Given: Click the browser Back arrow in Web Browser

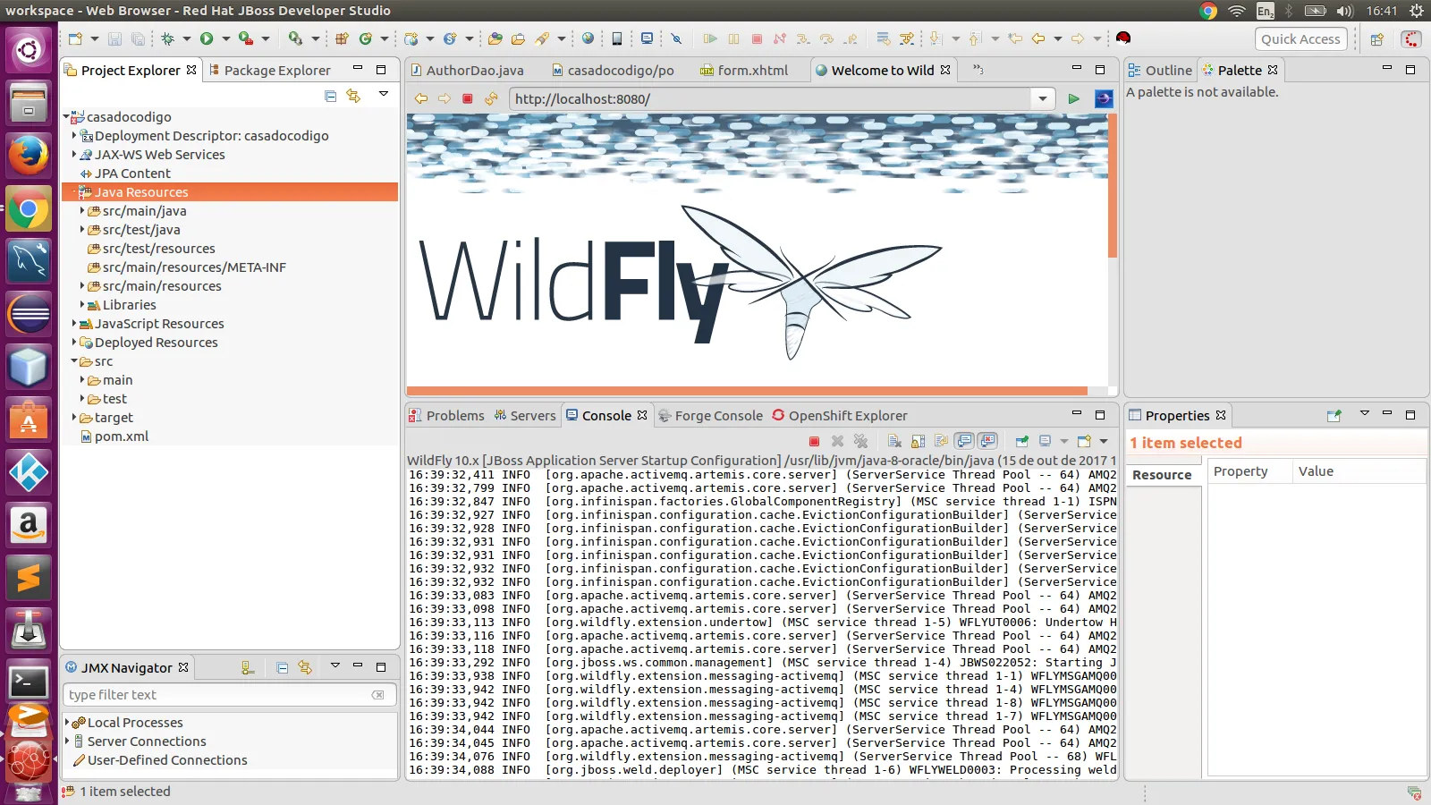Looking at the screenshot, I should click(421, 98).
